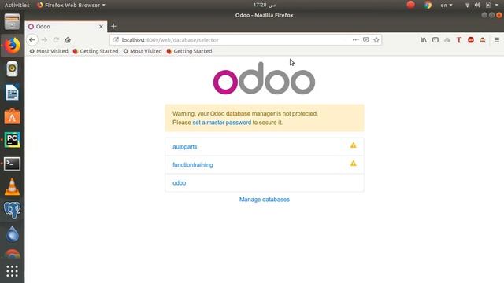Show Applications grid in the dock
The image size is (504, 283).
pyautogui.click(x=13, y=271)
